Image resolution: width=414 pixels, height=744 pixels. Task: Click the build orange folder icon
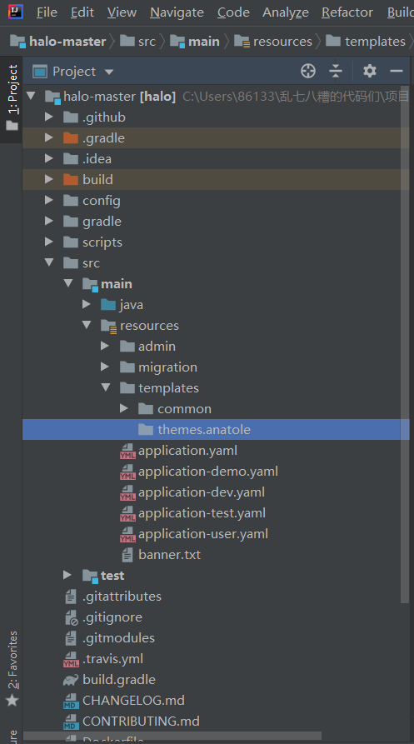[71, 180]
